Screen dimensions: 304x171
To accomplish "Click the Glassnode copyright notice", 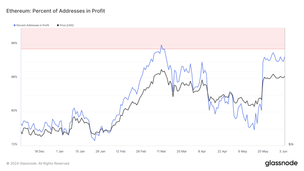I will (38, 163).
